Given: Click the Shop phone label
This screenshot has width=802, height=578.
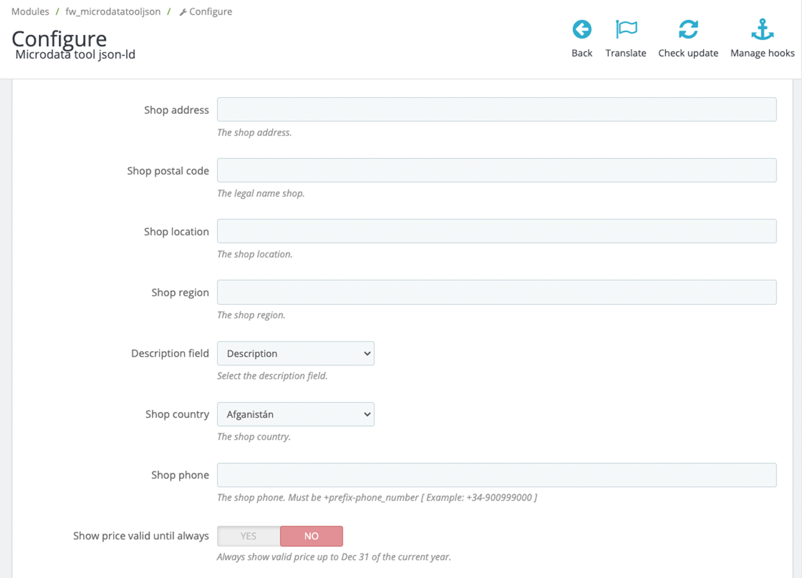Looking at the screenshot, I should (180, 475).
